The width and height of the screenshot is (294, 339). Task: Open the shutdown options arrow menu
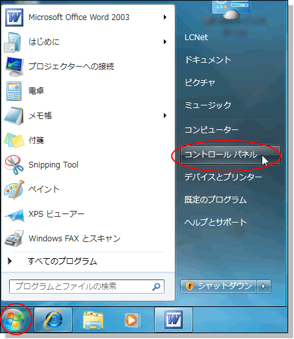pos(264,287)
